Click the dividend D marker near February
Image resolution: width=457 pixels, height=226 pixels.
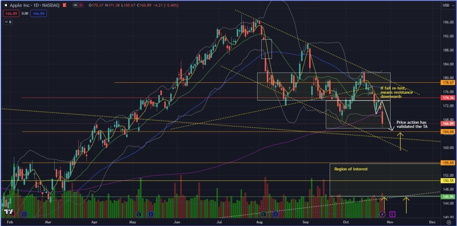pyautogui.click(x=24, y=214)
